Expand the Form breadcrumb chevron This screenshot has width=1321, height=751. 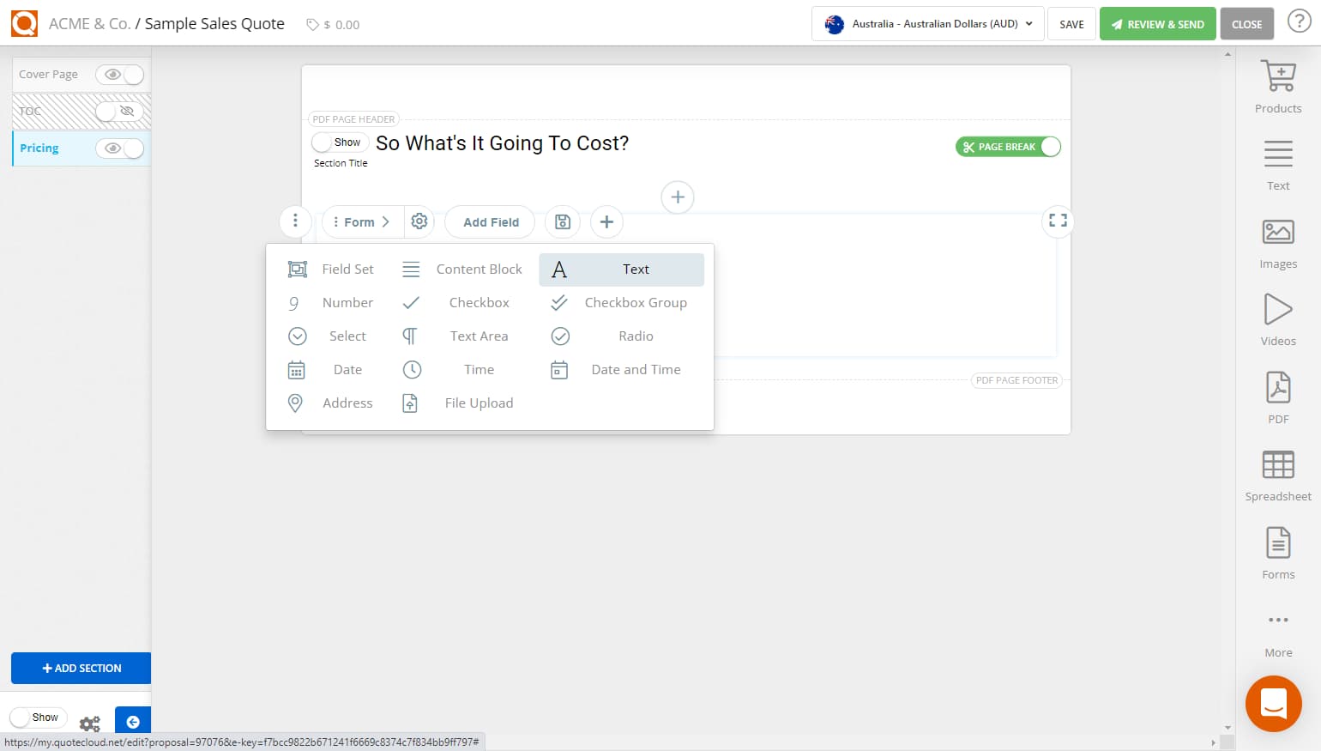(x=388, y=221)
